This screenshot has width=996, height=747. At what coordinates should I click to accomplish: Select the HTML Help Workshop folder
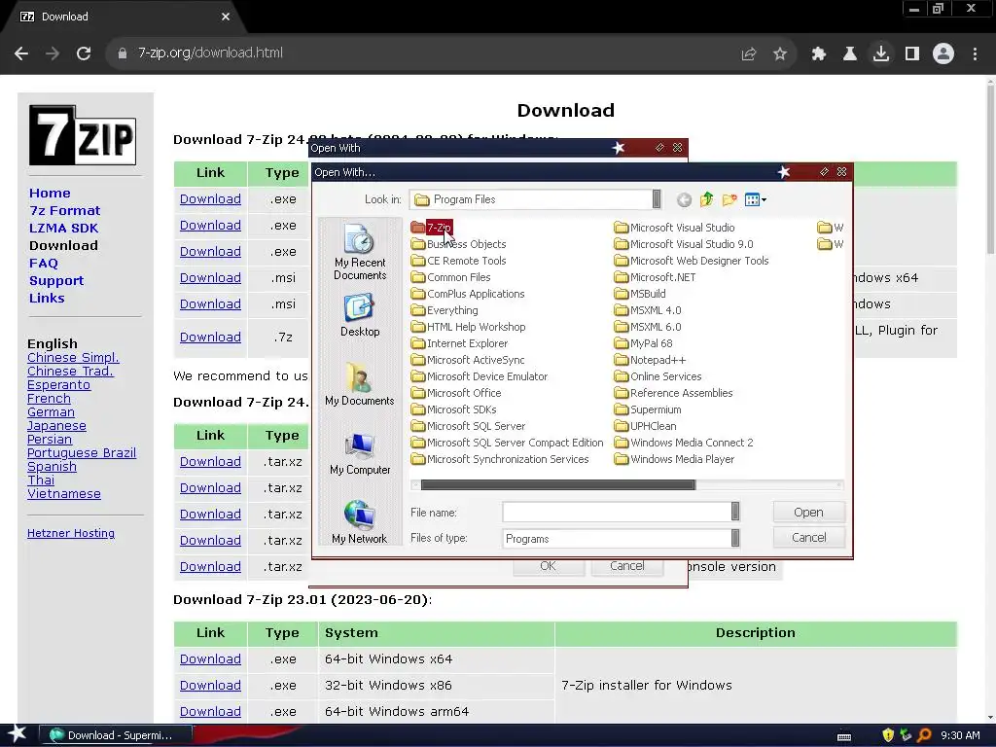tap(468, 327)
